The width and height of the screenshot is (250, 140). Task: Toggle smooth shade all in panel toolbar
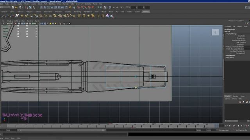click(42, 23)
